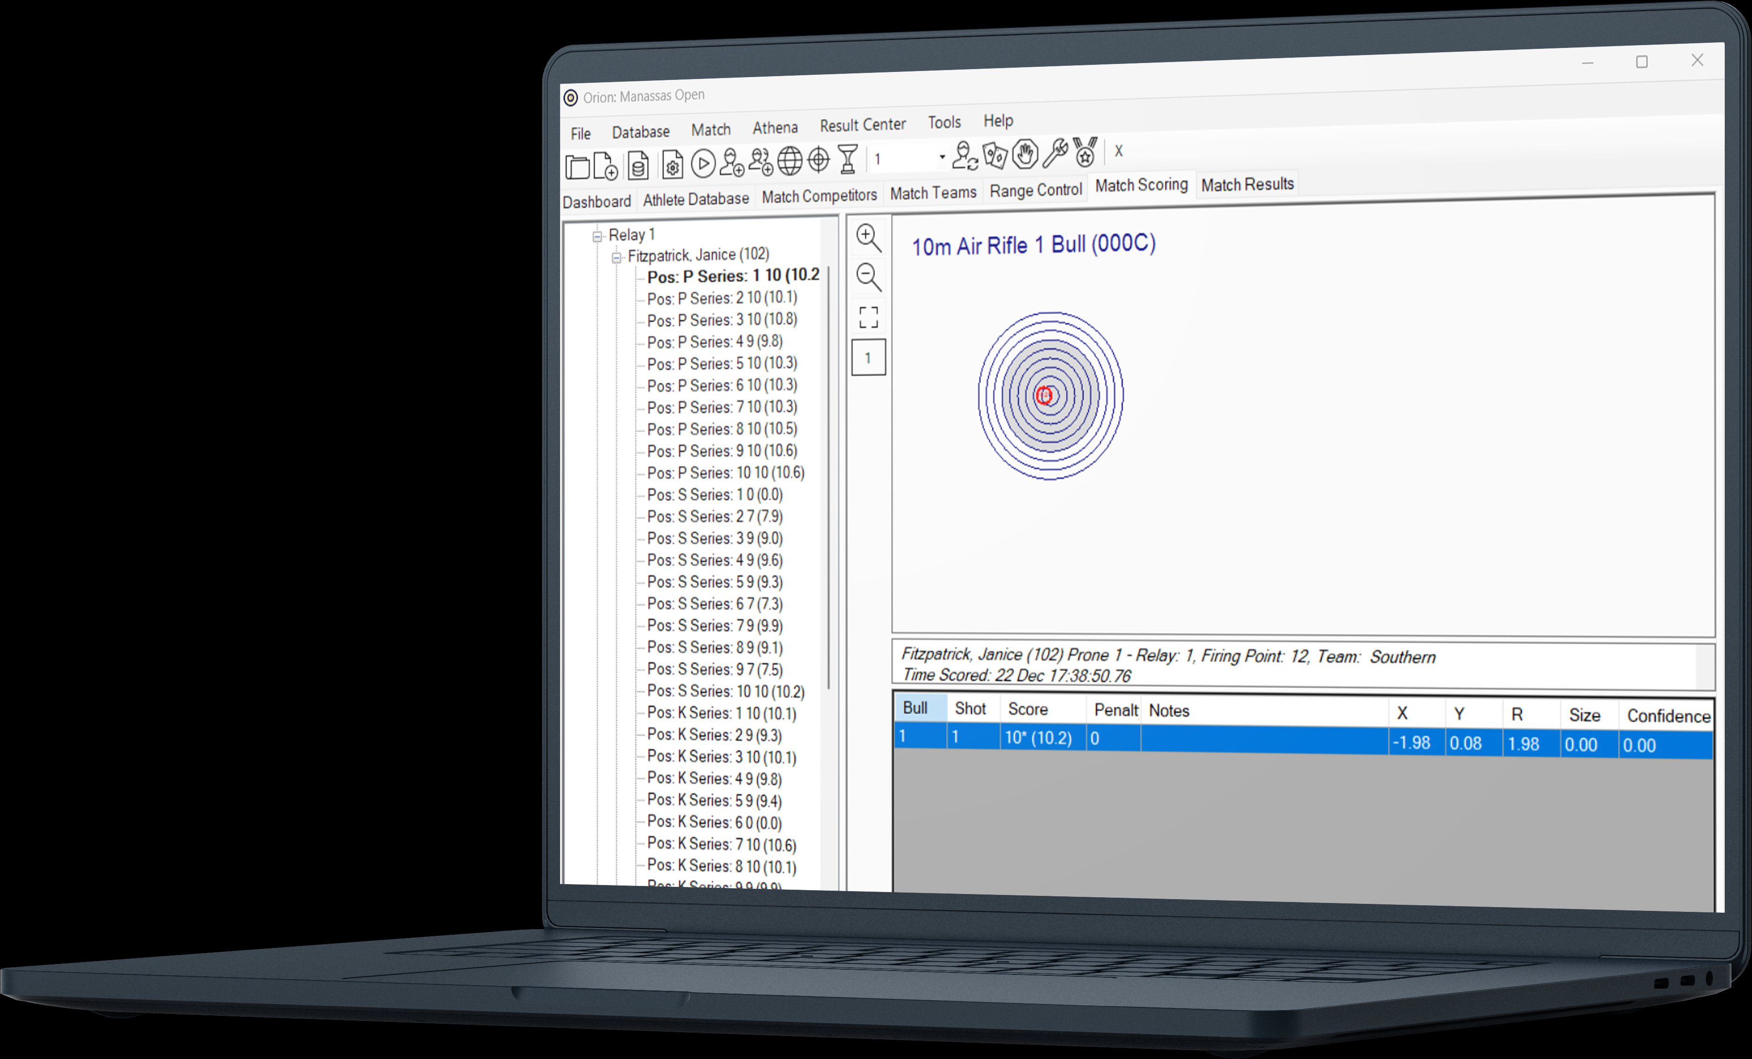Viewport: 1752px width, 1059px height.
Task: Select Pos: K Series: 8 10 (10.1)
Action: coord(721,866)
